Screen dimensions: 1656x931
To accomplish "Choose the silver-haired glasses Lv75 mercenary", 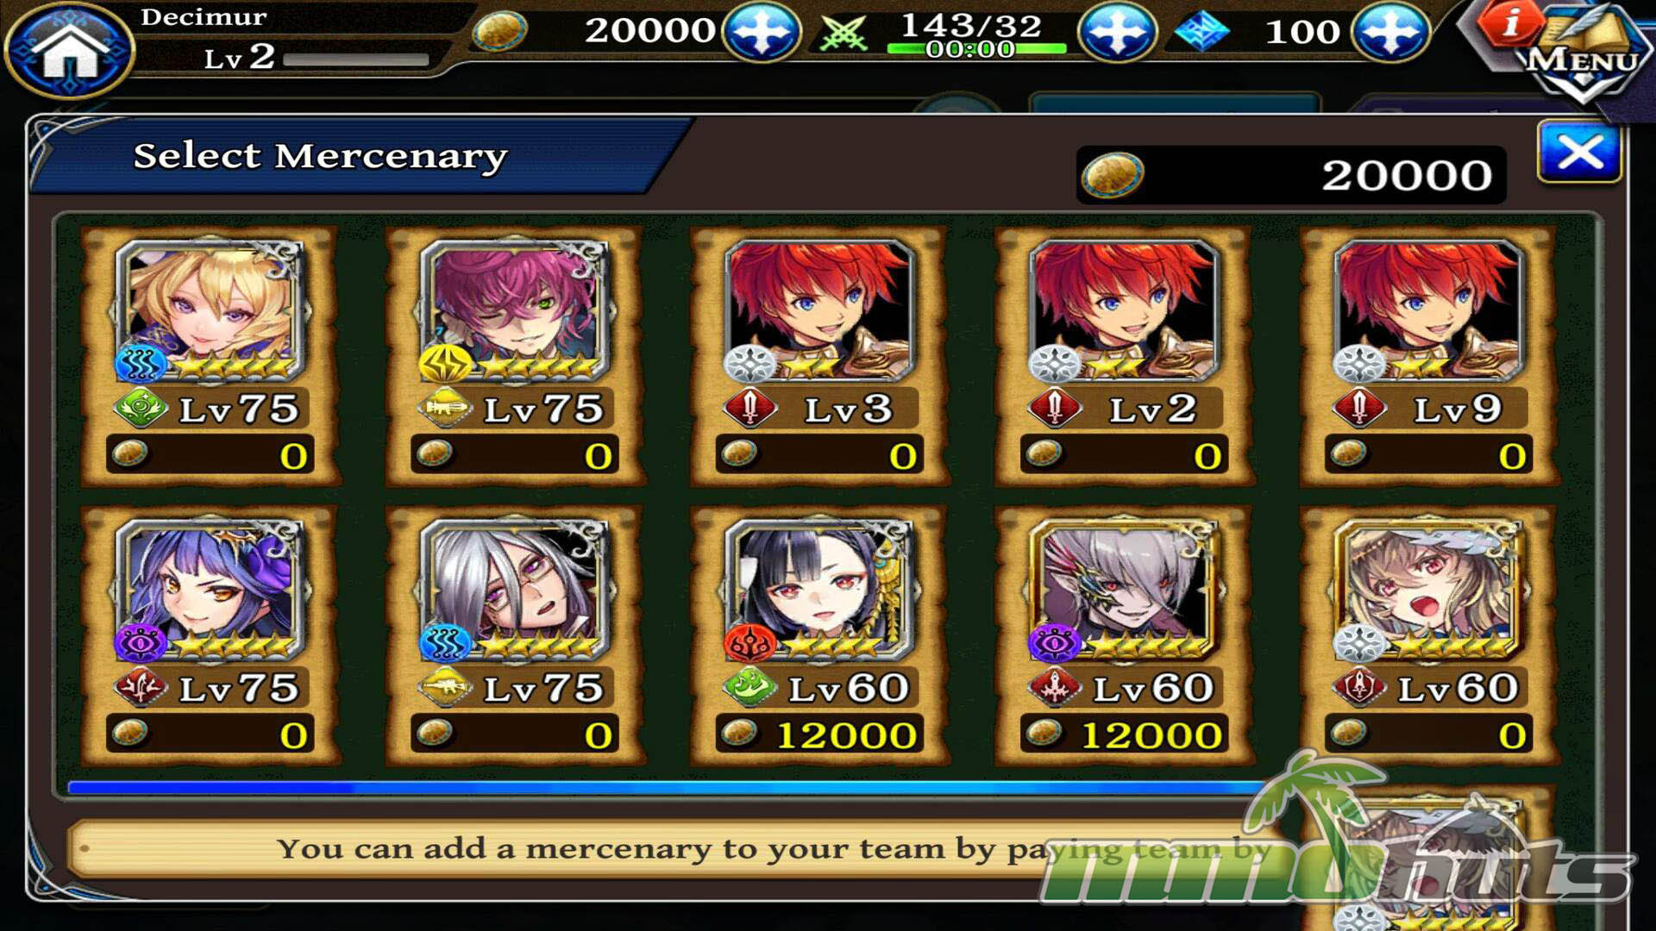I will click(x=514, y=635).
